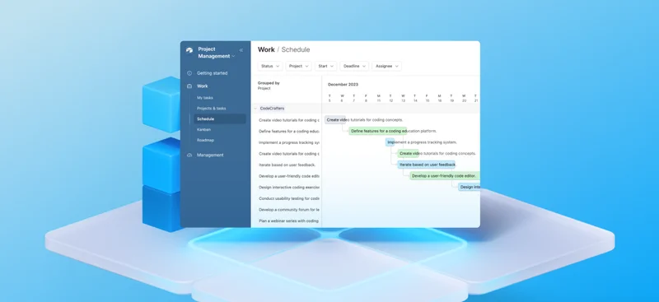The height and width of the screenshot is (302, 659).
Task: Switch to the Roadmap view
Action: (205, 140)
